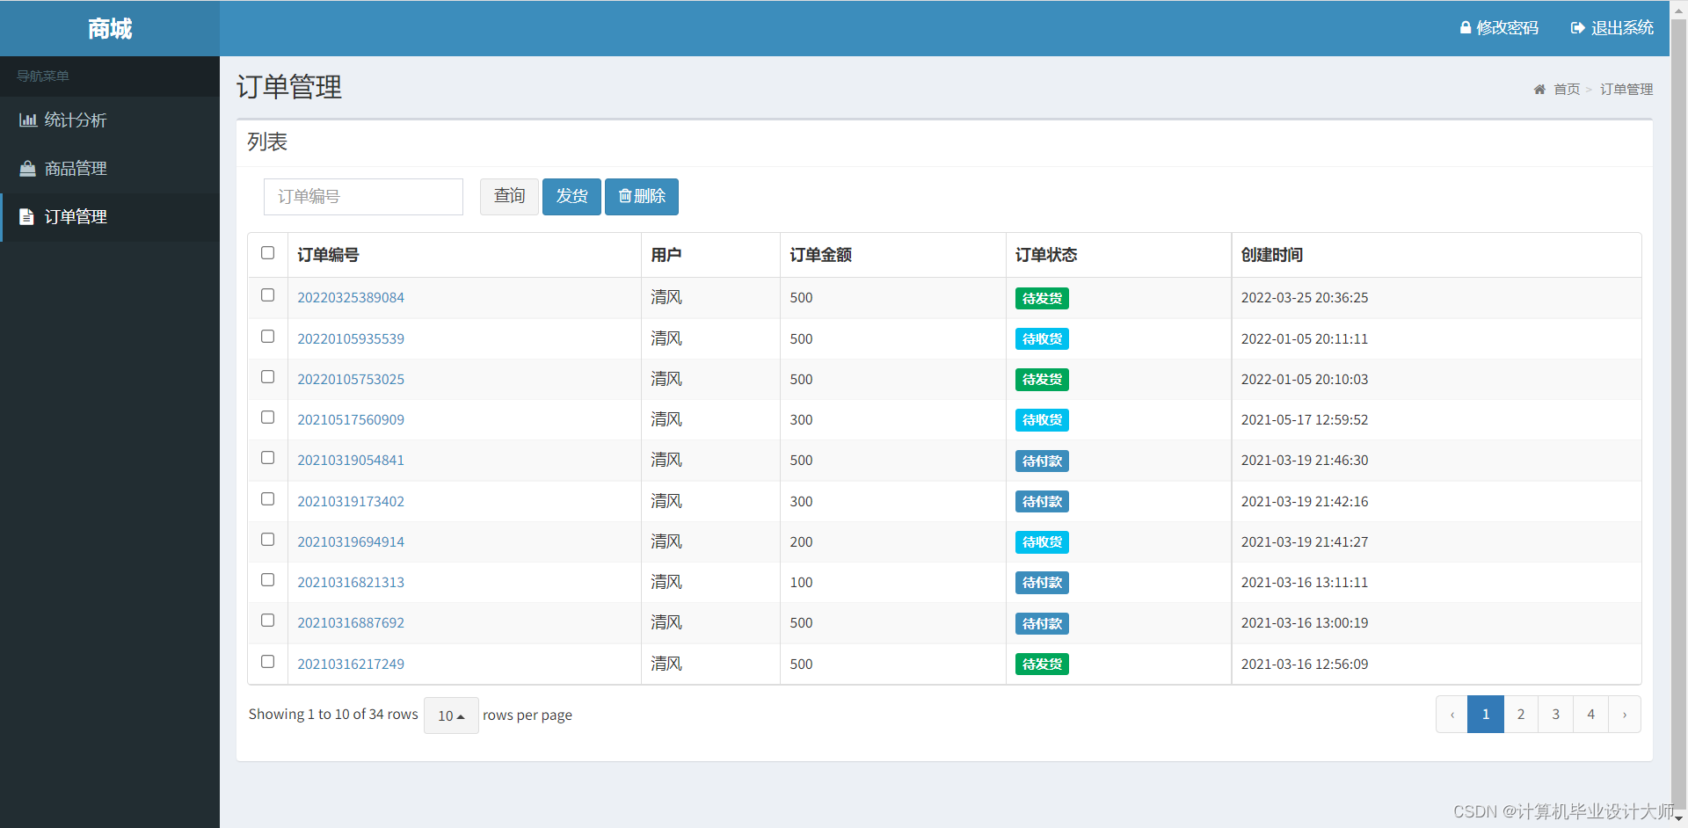Viewport: 1688px width, 828px height.
Task: Click the 商城 logo in the top bar
Action: (109, 28)
